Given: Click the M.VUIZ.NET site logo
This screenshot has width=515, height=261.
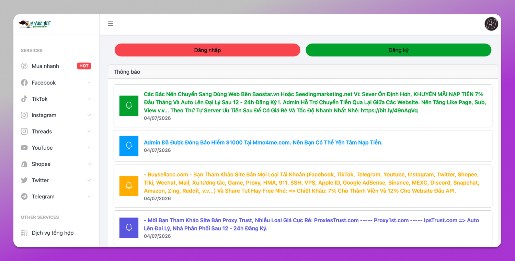Looking at the screenshot, I should 35,24.
